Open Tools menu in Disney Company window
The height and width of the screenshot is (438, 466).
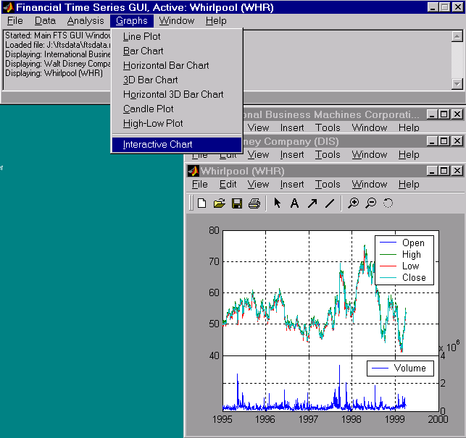click(328, 155)
